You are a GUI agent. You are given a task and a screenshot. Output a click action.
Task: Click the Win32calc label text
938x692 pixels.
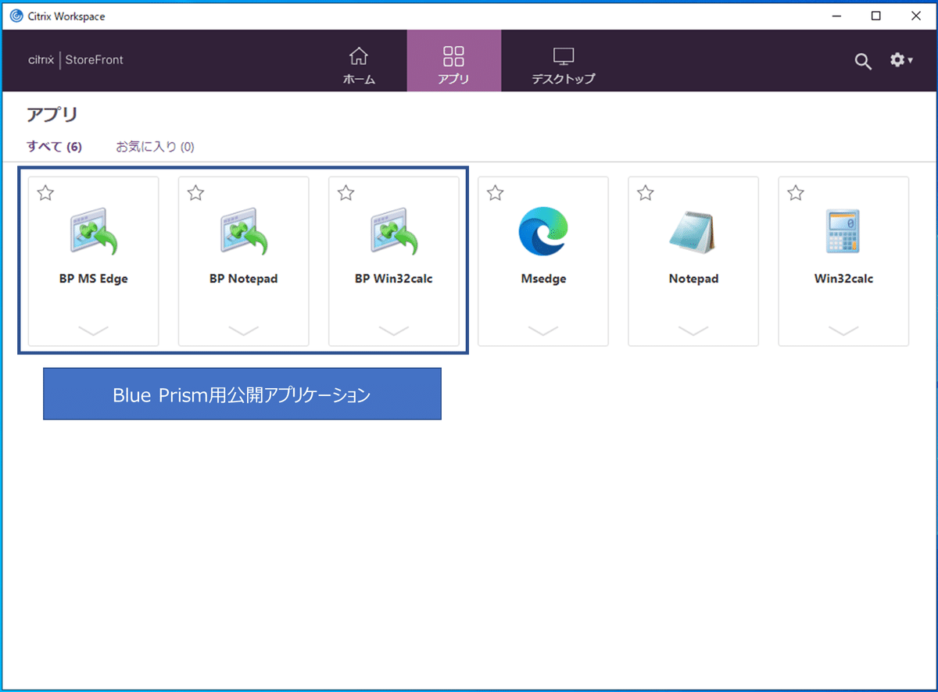pyautogui.click(x=843, y=279)
